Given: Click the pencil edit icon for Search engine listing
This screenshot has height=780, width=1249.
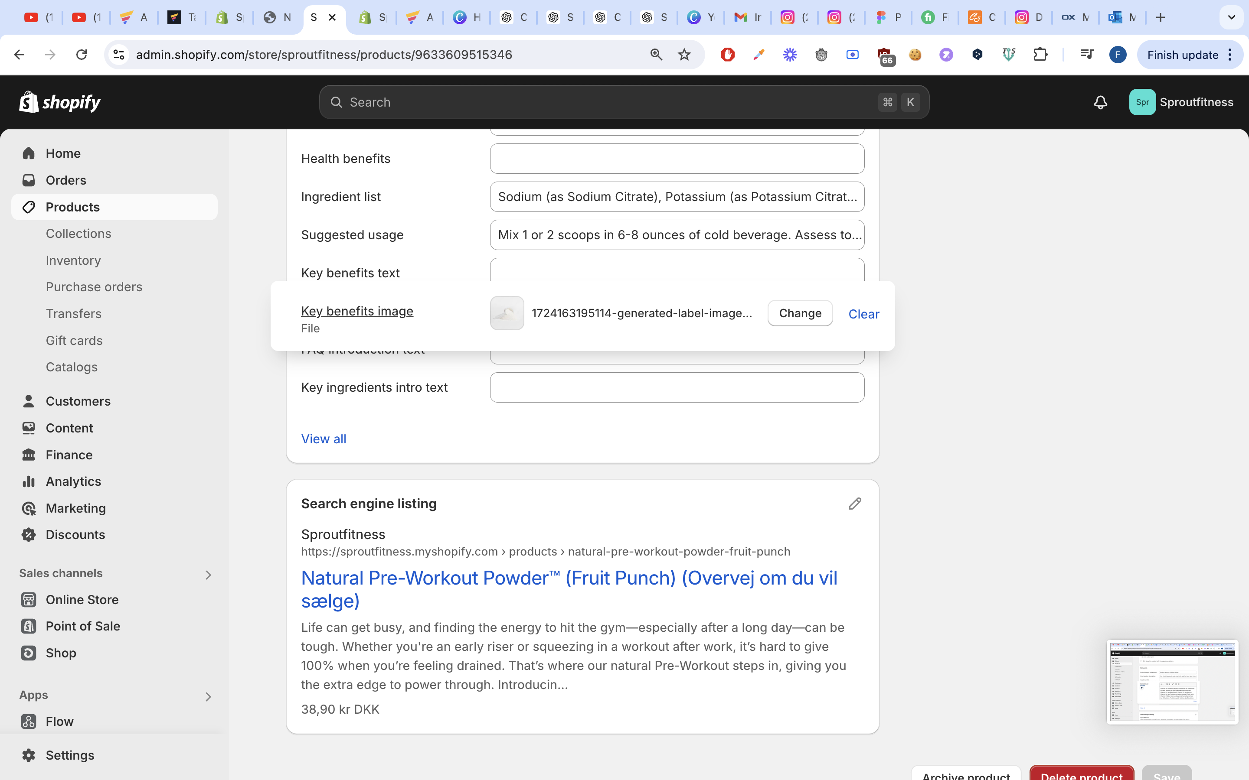Looking at the screenshot, I should pos(855,504).
